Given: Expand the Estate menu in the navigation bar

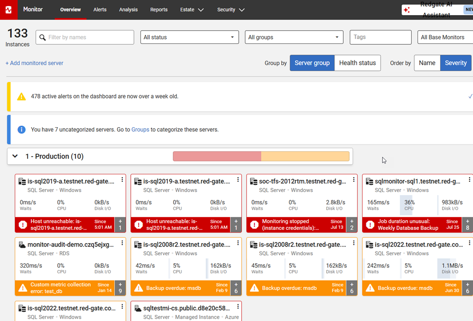Looking at the screenshot, I should (x=192, y=10).
